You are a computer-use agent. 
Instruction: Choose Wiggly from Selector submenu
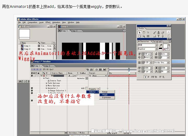pos(107,95)
